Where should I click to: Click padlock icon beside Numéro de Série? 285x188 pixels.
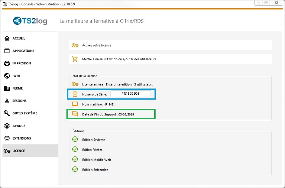(x=75, y=94)
